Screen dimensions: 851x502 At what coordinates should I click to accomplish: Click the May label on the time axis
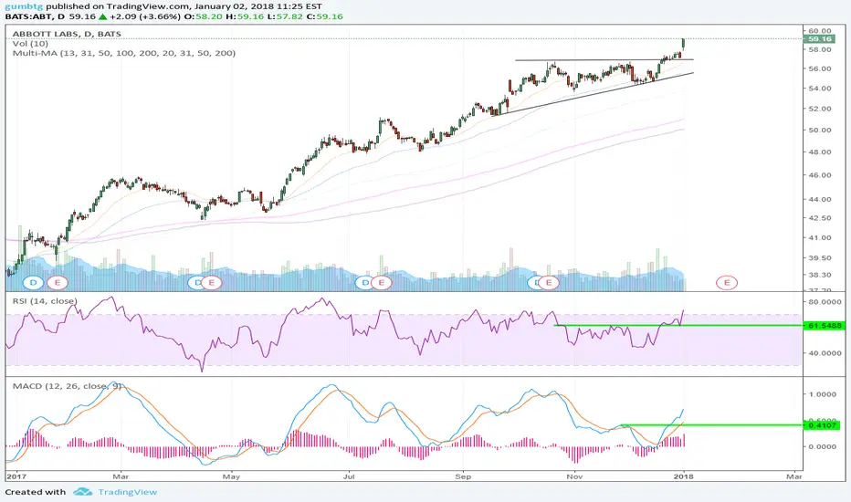231,476
